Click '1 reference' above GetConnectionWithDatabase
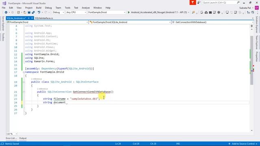 42,89
